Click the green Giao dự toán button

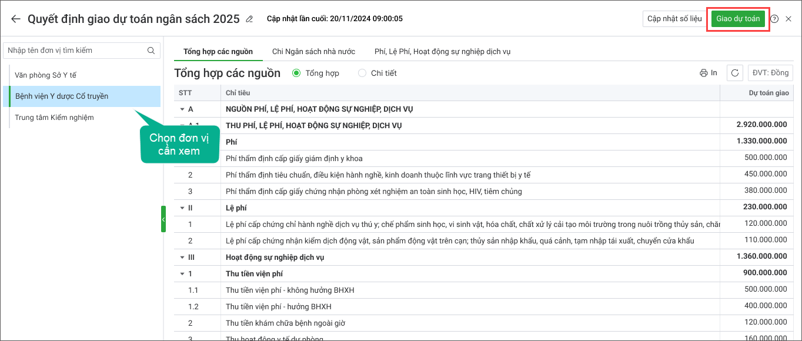738,19
